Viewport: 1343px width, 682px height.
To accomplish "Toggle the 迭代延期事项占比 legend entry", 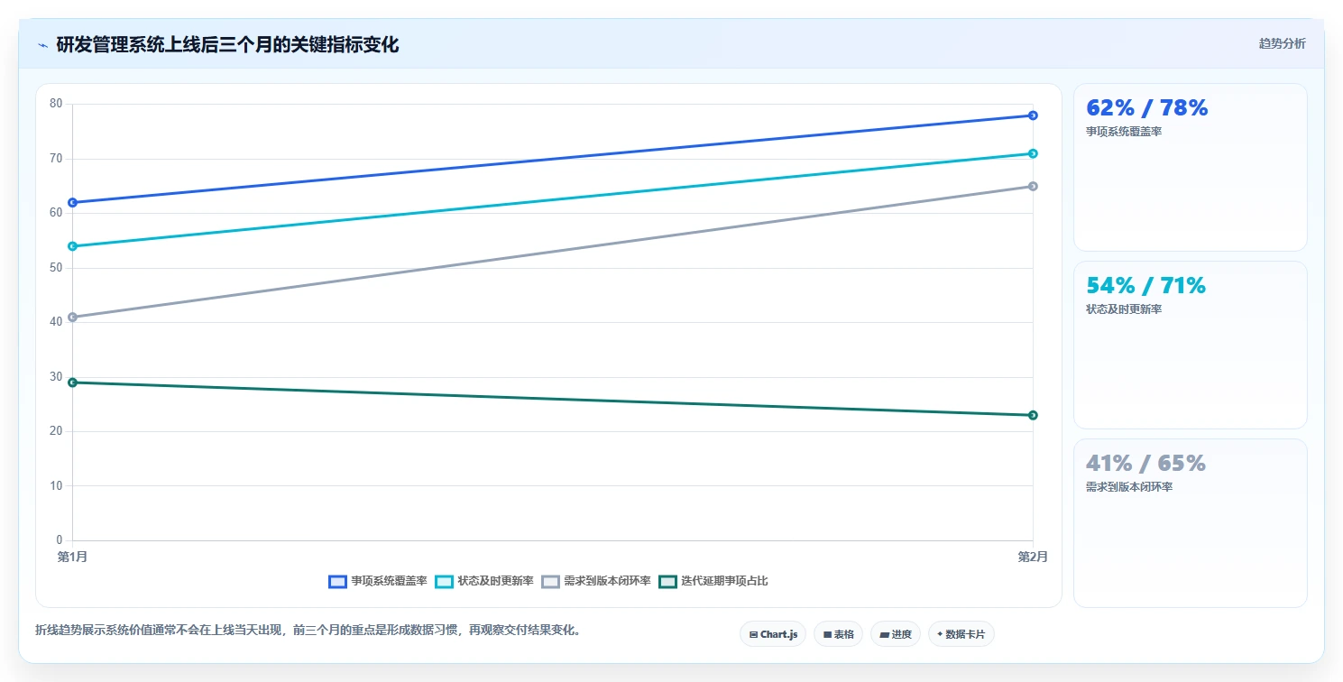I will pyautogui.click(x=713, y=581).
